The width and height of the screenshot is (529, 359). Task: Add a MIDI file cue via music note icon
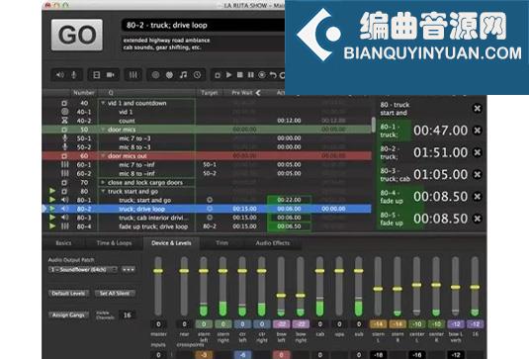(183, 75)
